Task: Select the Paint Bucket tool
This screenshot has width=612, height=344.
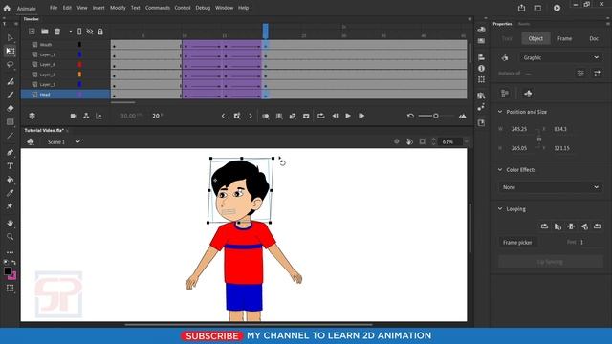Action: pos(11,180)
